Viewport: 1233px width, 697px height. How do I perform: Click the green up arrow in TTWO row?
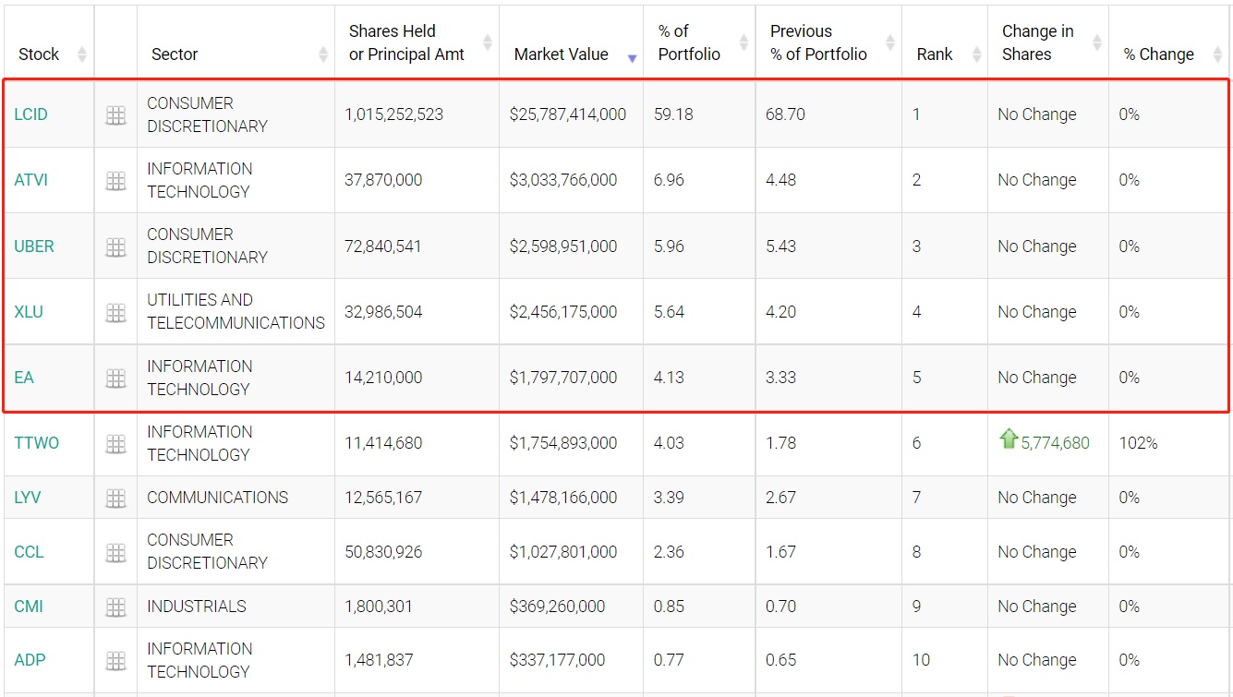(1008, 439)
